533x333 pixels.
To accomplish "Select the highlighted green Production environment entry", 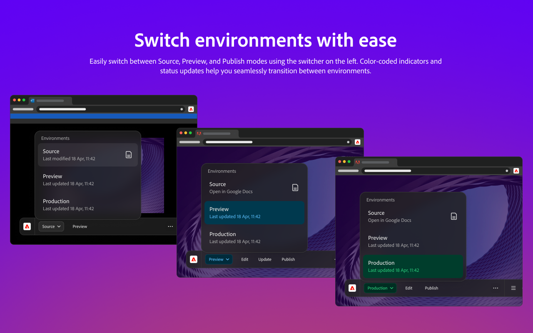I will click(x=413, y=266).
